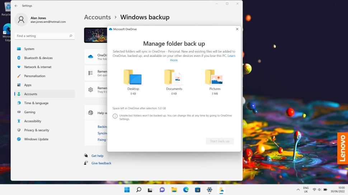
Task: Click the Start back up button
Action: (220, 141)
